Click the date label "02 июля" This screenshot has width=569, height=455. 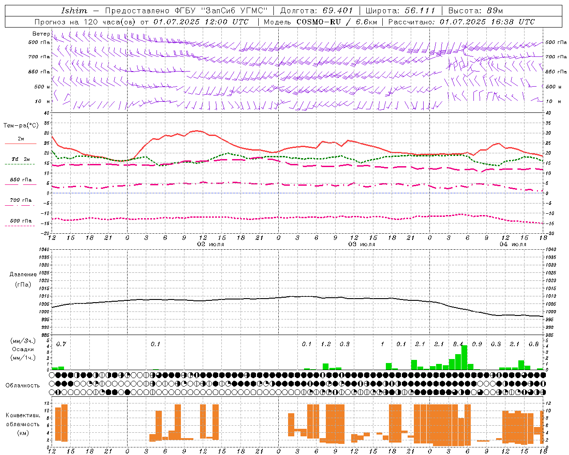click(211, 244)
